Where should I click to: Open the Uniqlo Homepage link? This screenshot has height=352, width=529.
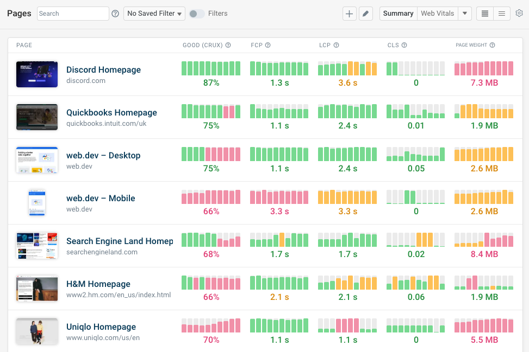coord(101,327)
